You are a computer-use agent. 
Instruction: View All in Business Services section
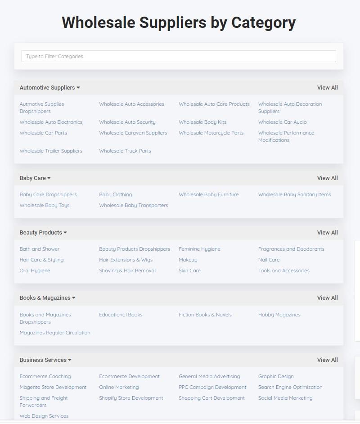[327, 360]
